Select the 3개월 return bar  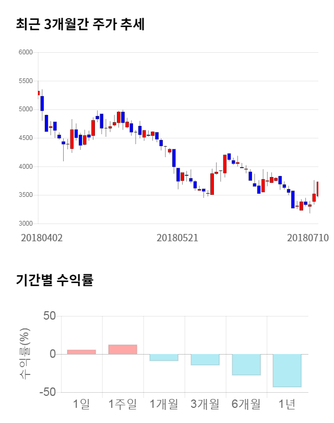[x=205, y=359]
